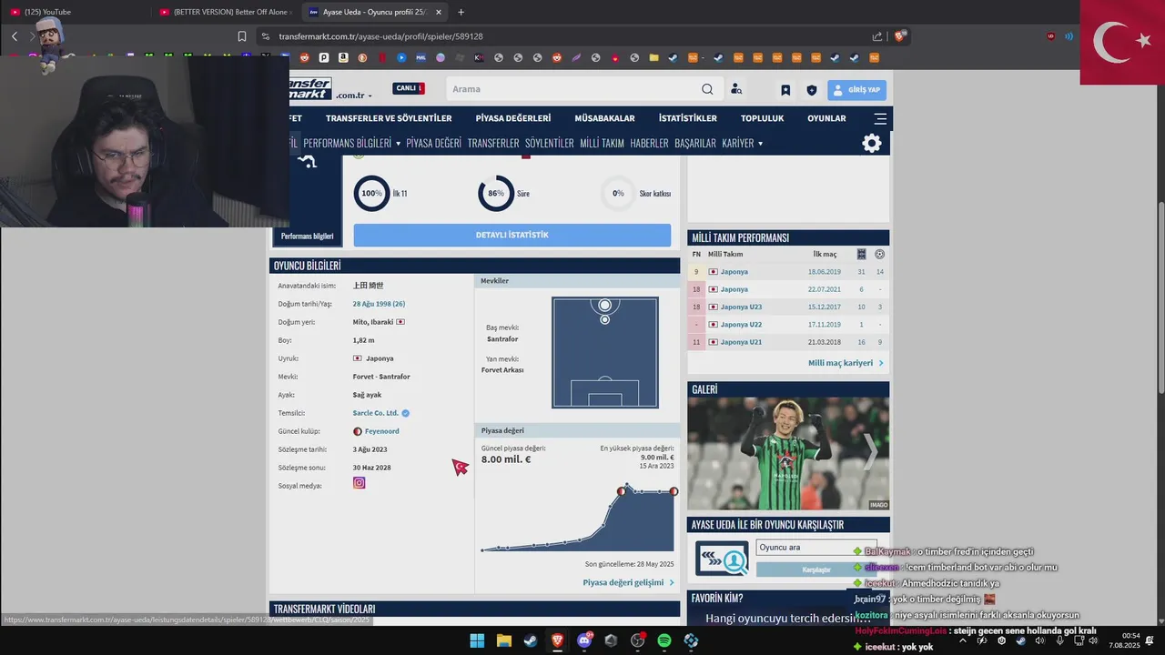
Task: Click the Ayase Ueda gallery photo
Action: tap(788, 453)
